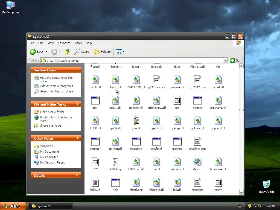The image size is (280, 210).
Task: Open the Favorites menu
Action: tap(64, 43)
